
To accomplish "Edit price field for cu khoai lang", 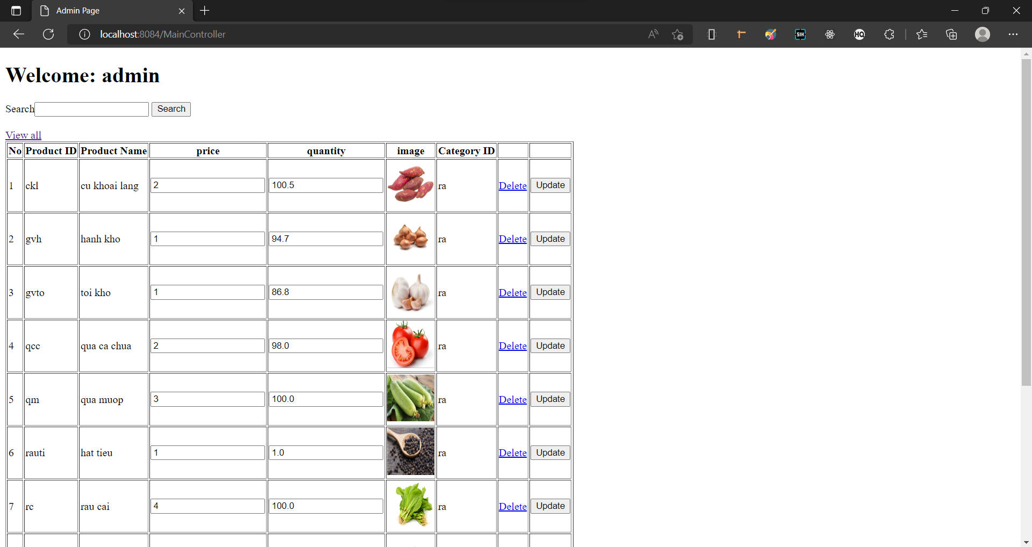I will [x=207, y=185].
